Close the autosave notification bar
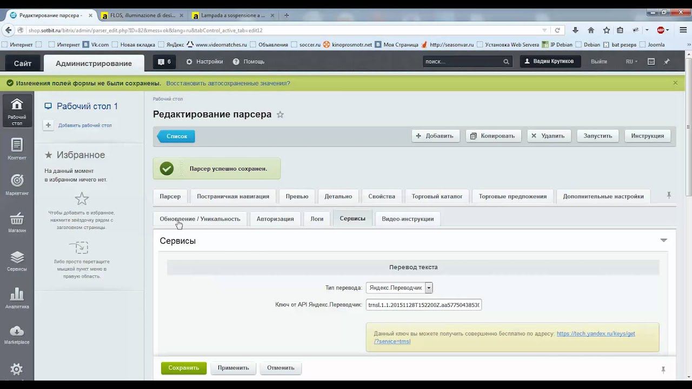 tap(675, 83)
